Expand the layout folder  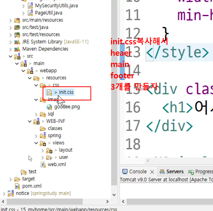(x=42, y=150)
